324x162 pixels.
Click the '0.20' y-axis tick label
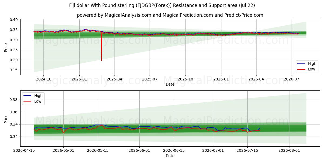(x=14, y=60)
